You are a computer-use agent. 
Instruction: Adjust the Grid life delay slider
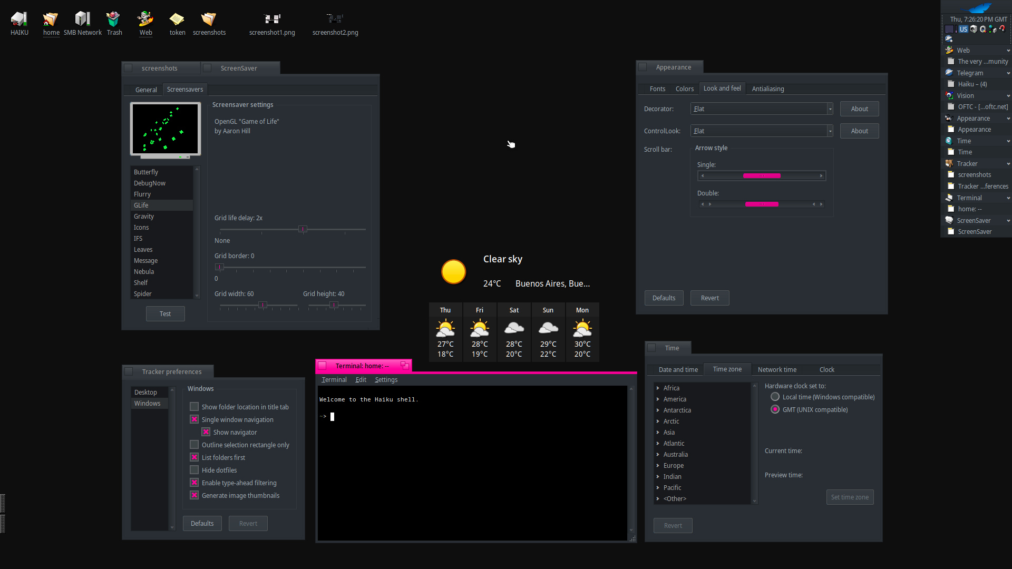coord(303,229)
